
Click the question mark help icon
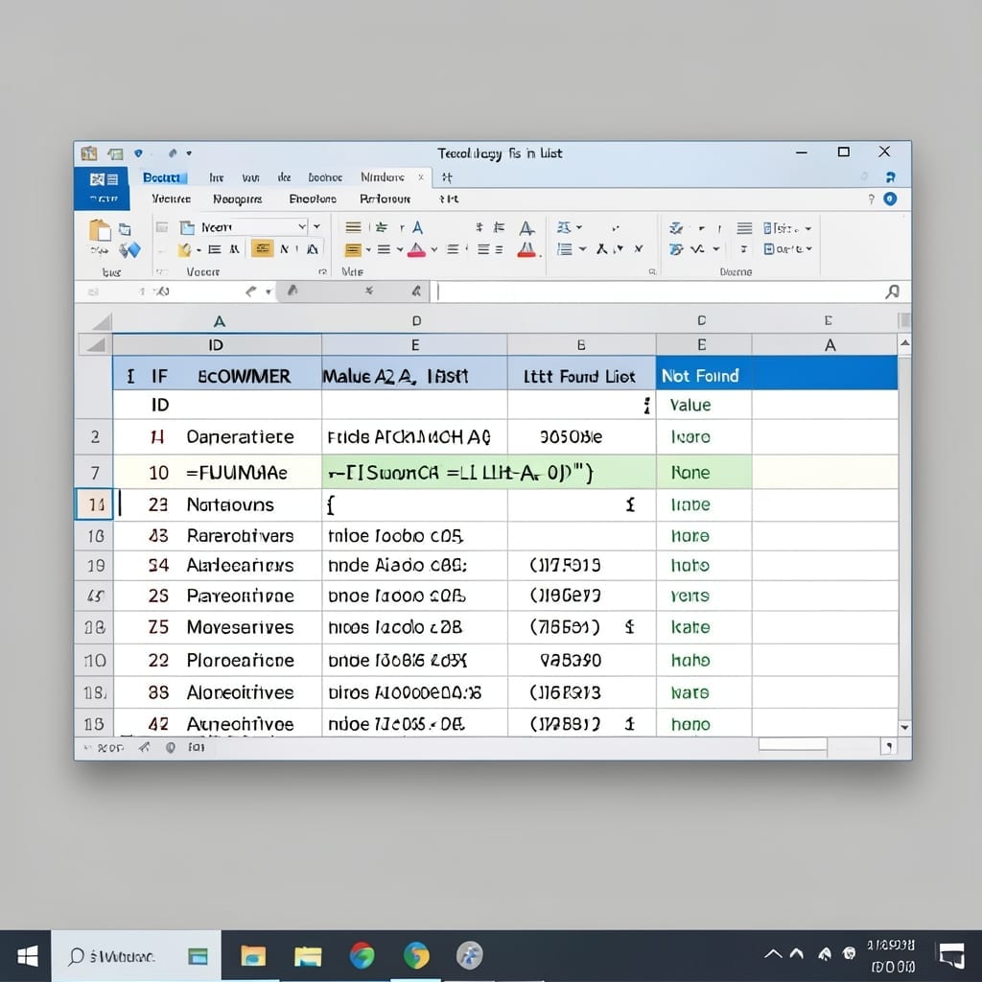[x=871, y=199]
